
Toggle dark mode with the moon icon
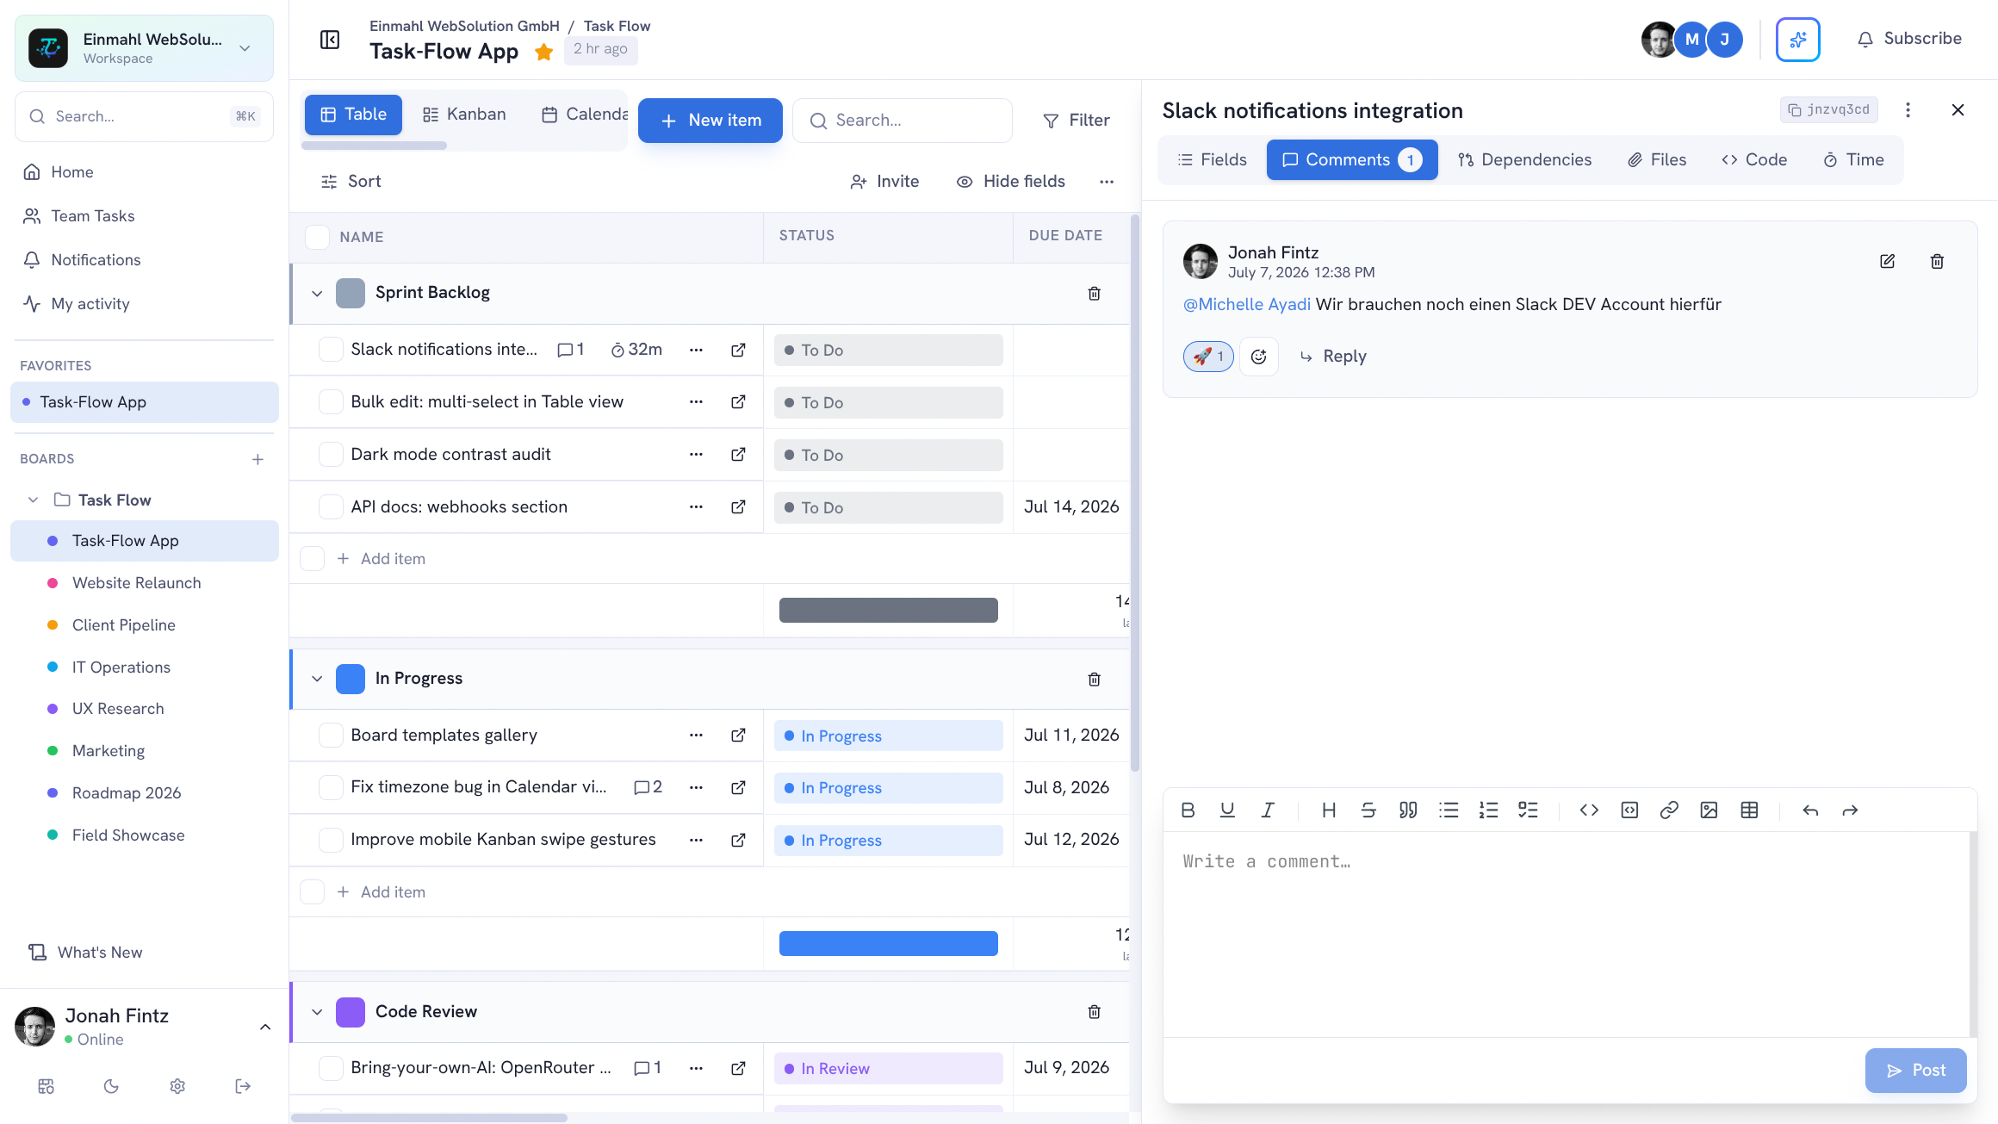tap(111, 1086)
